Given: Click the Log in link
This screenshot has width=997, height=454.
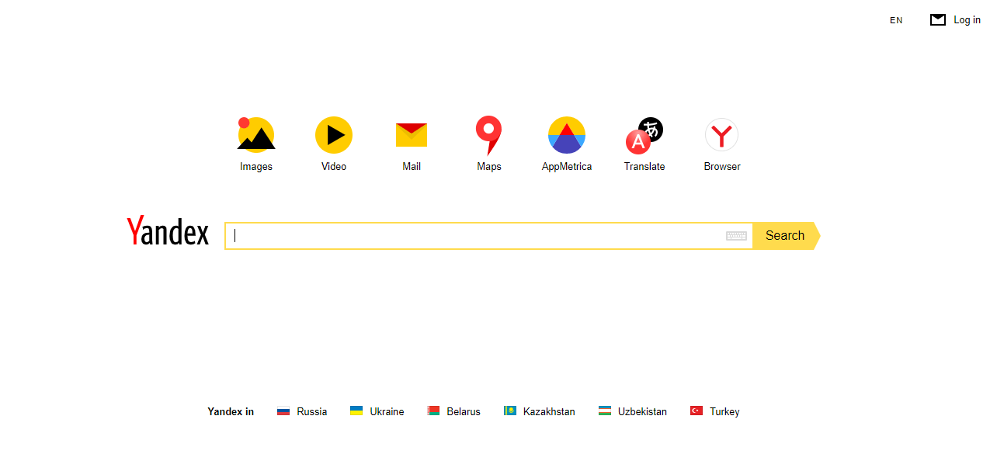Looking at the screenshot, I should tap(967, 20).
